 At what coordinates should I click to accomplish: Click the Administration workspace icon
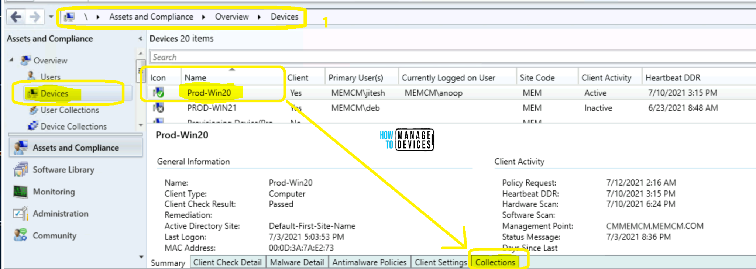20,213
